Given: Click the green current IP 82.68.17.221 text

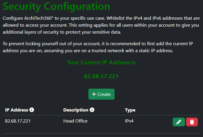Looking at the screenshot, I should point(101,76).
